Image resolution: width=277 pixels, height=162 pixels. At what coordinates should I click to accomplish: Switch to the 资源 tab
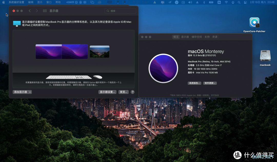215,37
